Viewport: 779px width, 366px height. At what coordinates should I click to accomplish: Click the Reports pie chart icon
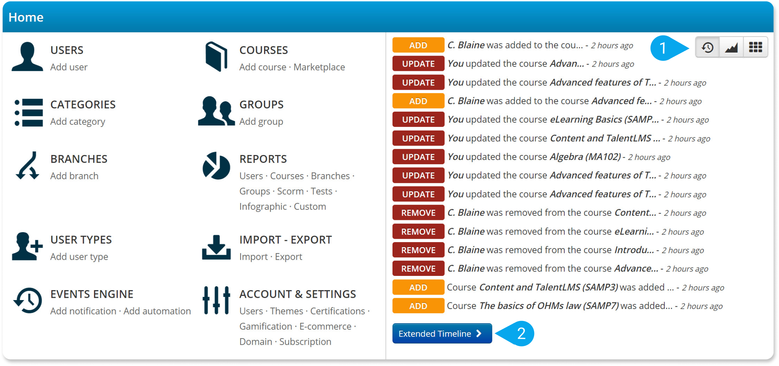[216, 166]
